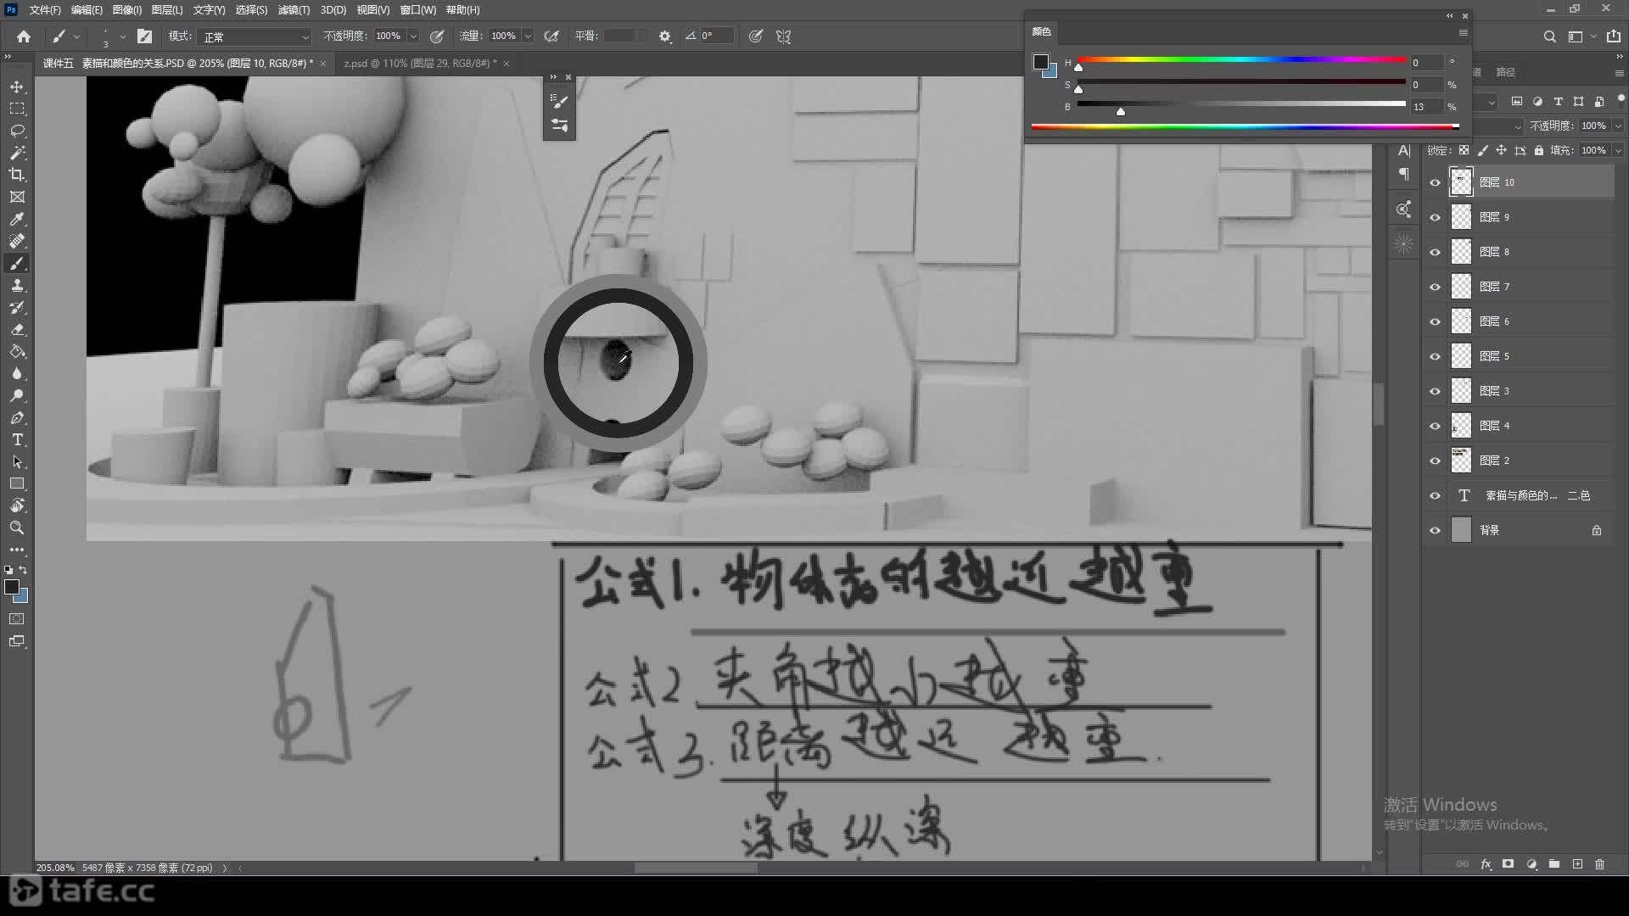The height and width of the screenshot is (916, 1629).
Task: Open the 滤镜(T) menu
Action: (294, 10)
